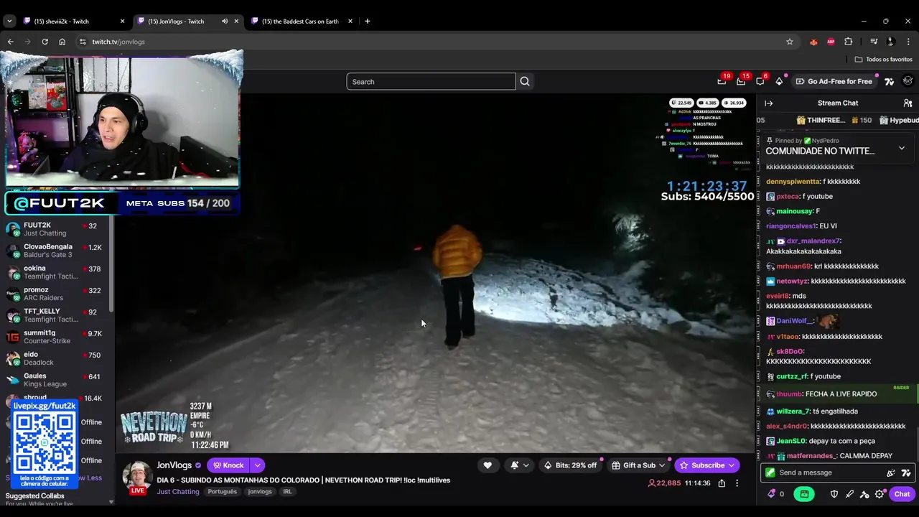Open the AdBlock Plus extension icon

point(831,42)
